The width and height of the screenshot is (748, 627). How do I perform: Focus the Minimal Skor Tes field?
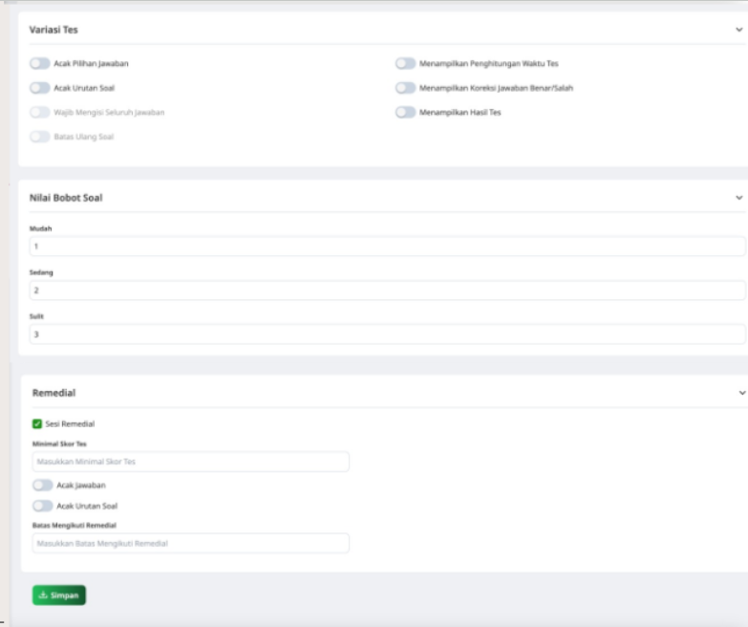191,462
